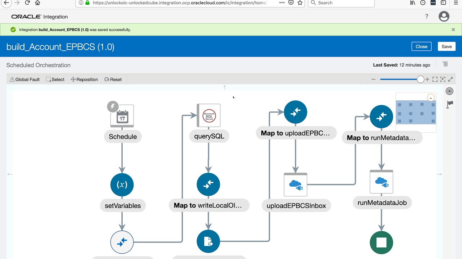Click the setVariables label
This screenshot has height=259, width=462.
123,206
